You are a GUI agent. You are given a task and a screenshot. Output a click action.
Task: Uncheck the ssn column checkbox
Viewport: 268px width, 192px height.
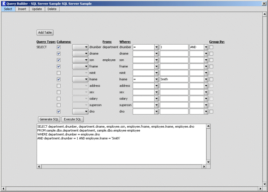pyautogui.click(x=59, y=60)
